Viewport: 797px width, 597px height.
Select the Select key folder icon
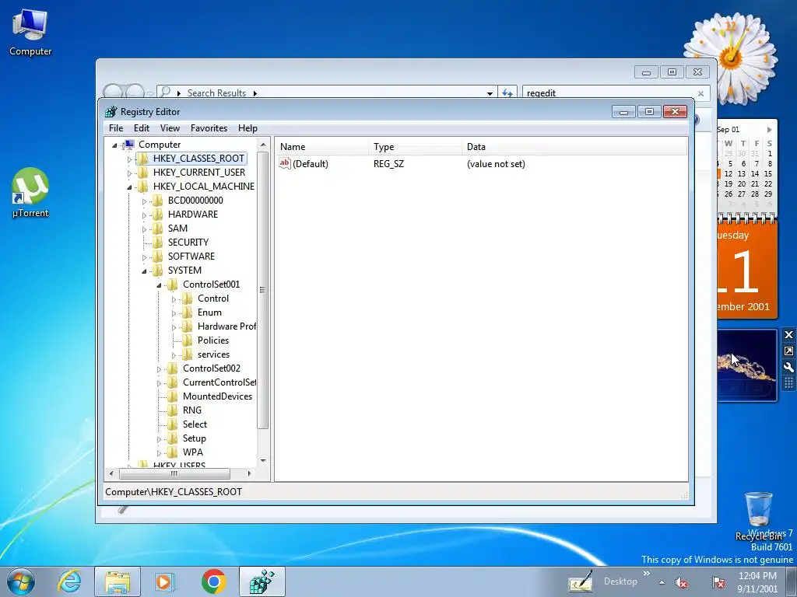point(172,424)
